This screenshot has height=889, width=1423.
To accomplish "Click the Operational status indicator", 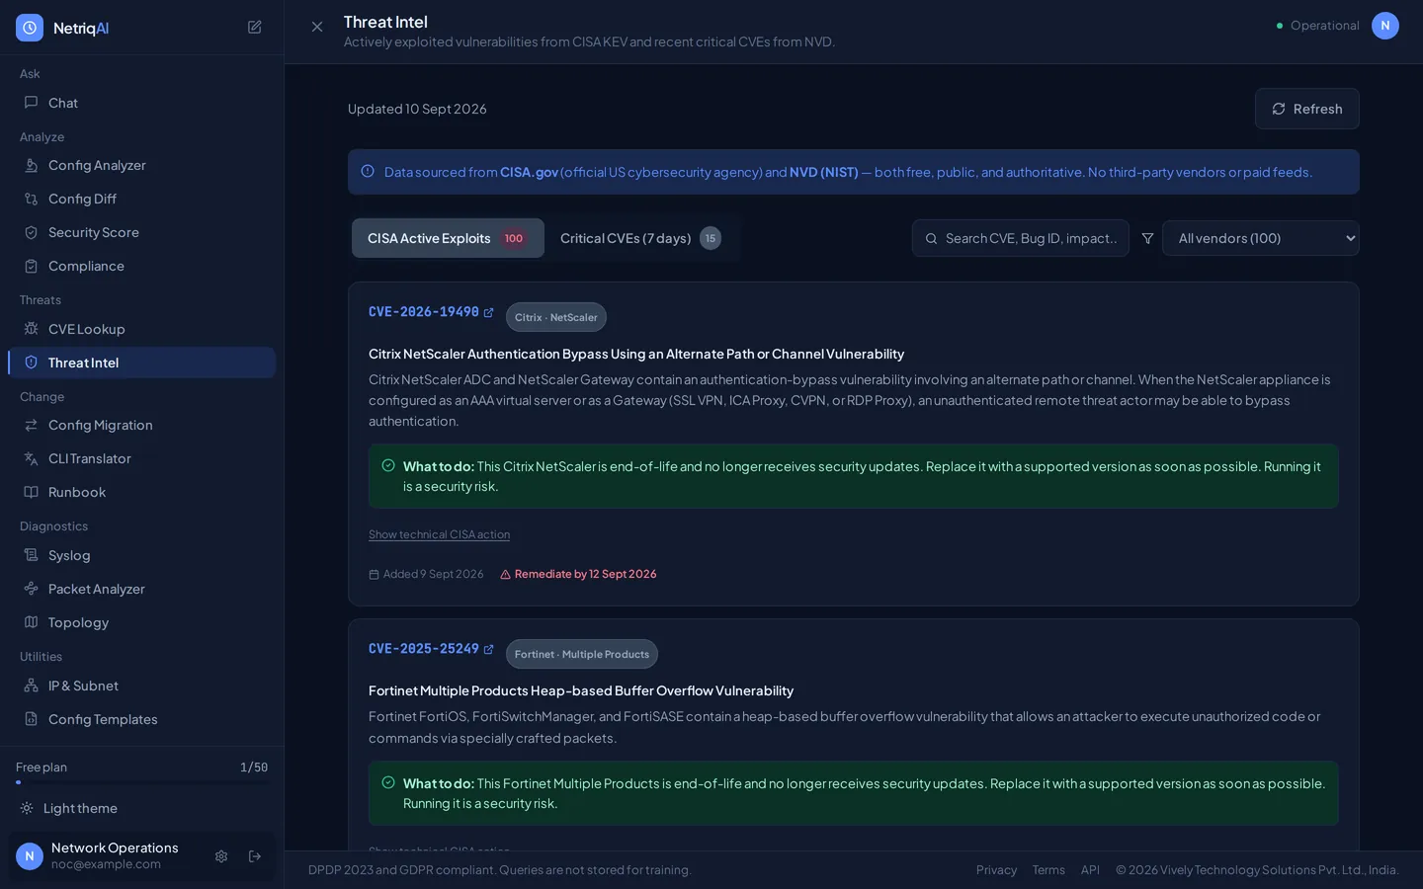I will coord(1318,26).
